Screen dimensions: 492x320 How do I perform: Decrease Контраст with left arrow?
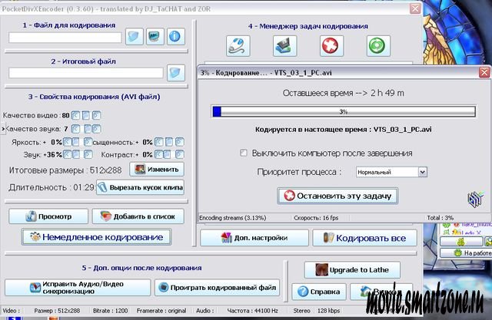(159, 154)
